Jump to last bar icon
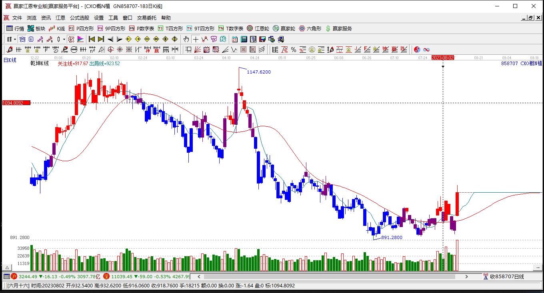 click(101, 39)
